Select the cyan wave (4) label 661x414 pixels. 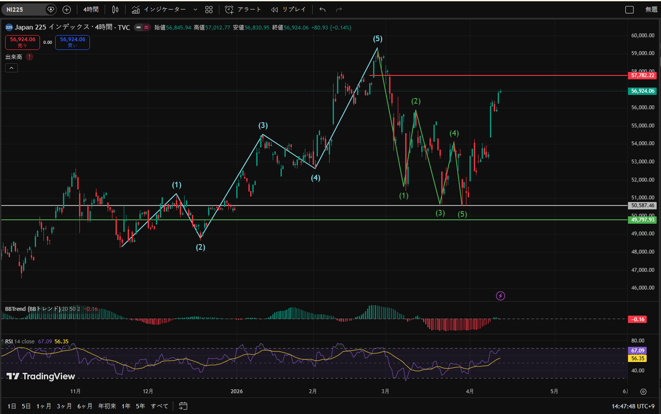pyautogui.click(x=315, y=178)
